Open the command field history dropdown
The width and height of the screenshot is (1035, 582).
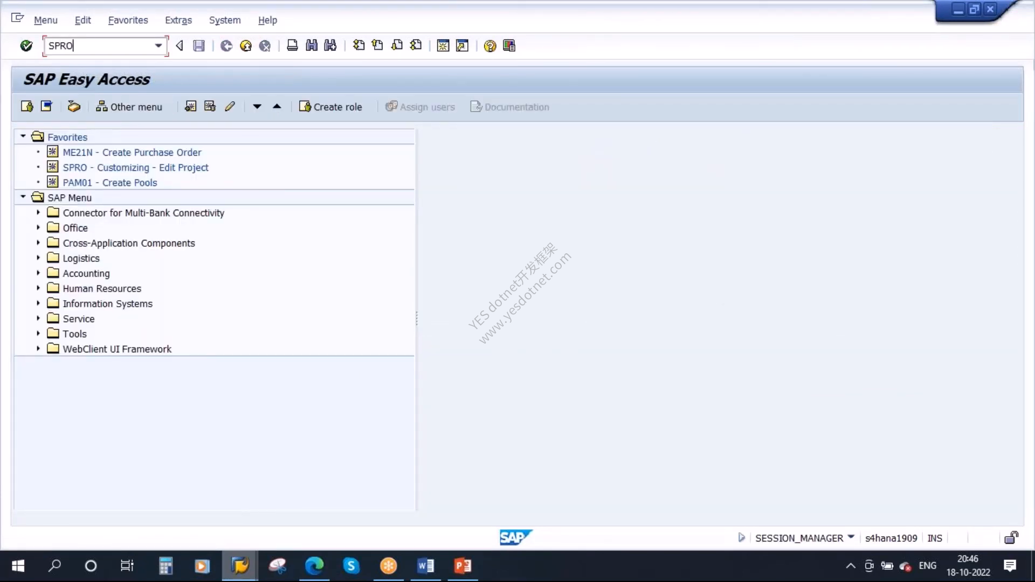[158, 46]
